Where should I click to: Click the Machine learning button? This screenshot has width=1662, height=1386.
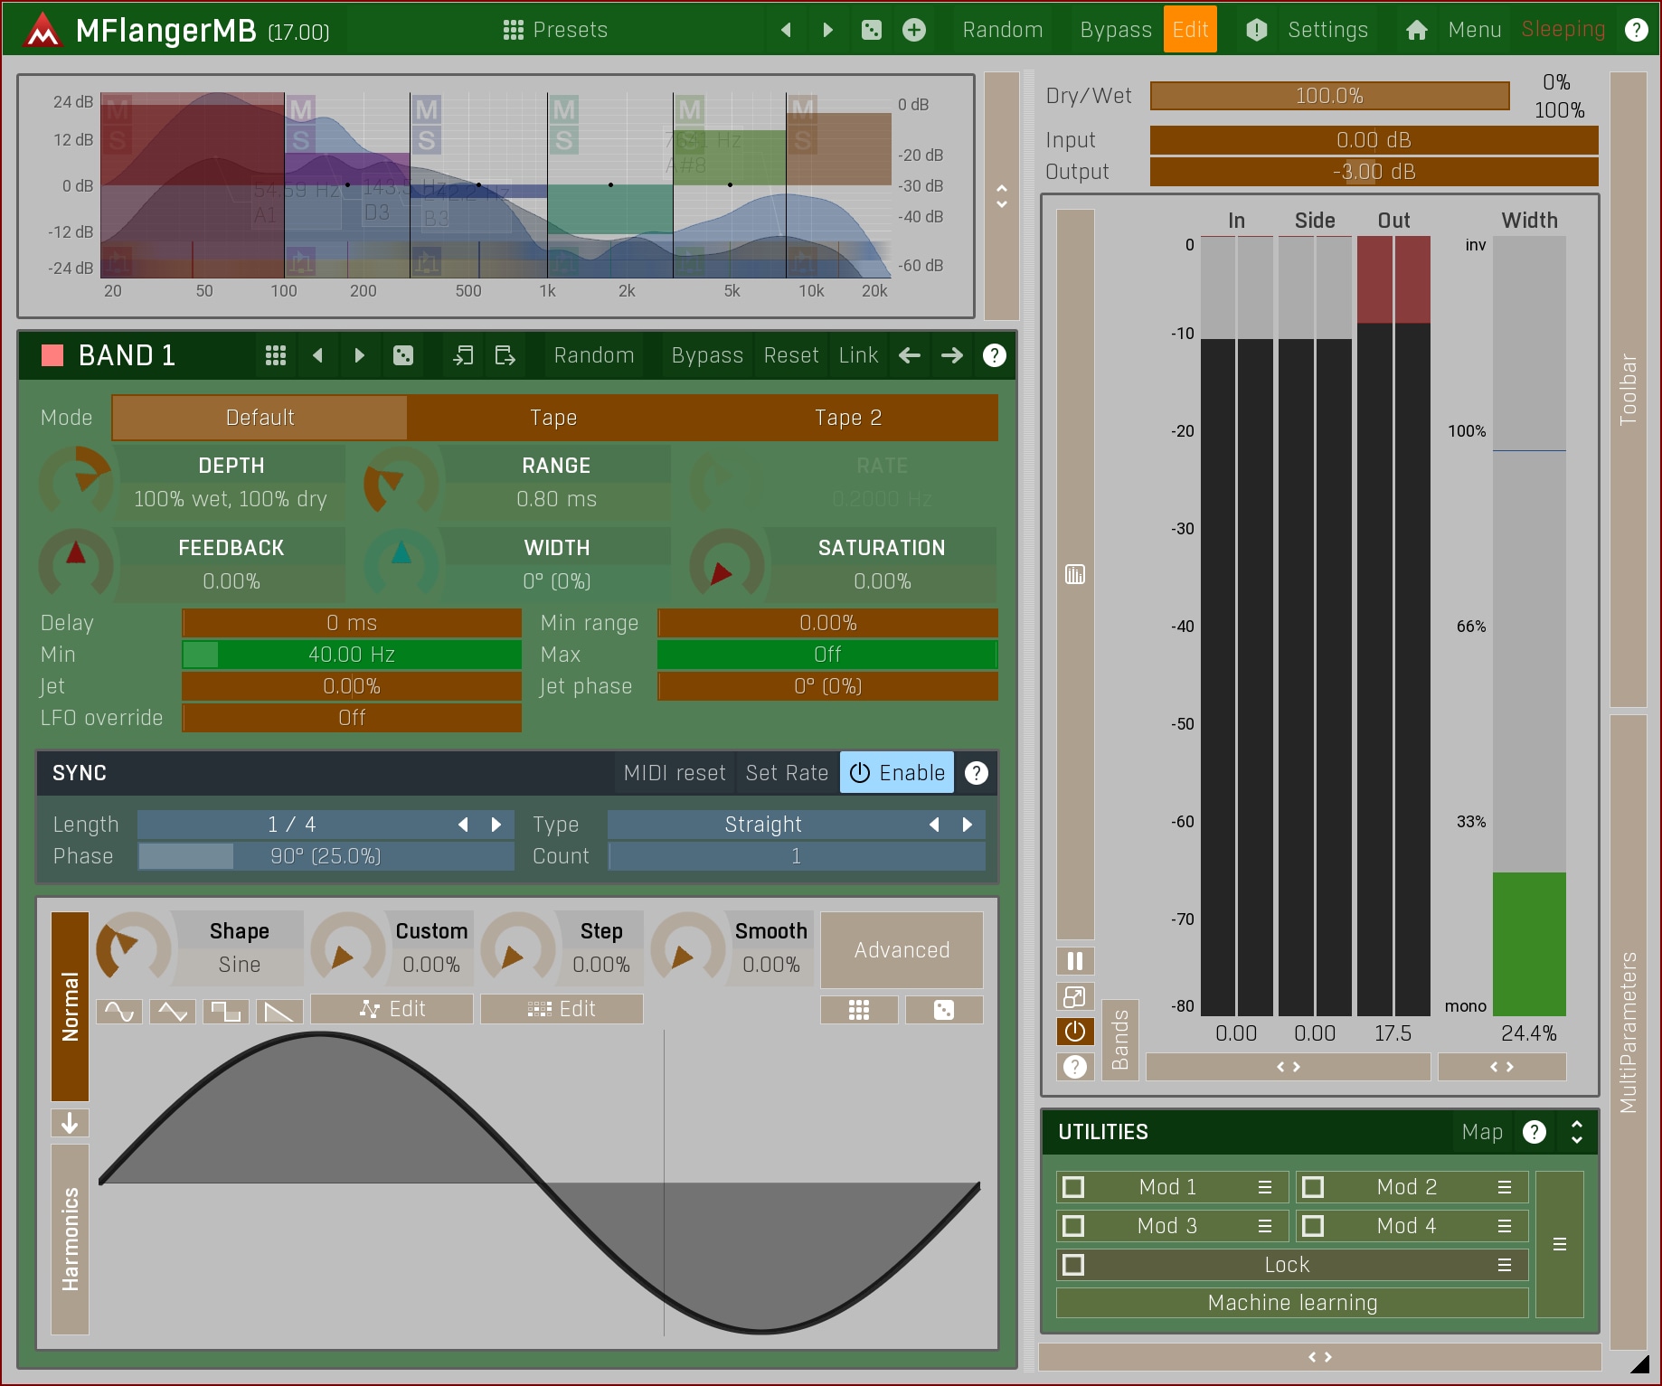pos(1292,1303)
